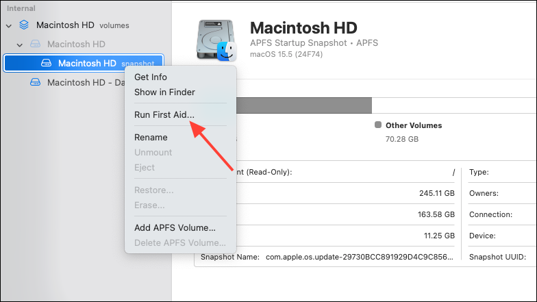Click the macOS 15.5 (24F74) version text
Screen dimensions: 537x302
click(x=286, y=54)
